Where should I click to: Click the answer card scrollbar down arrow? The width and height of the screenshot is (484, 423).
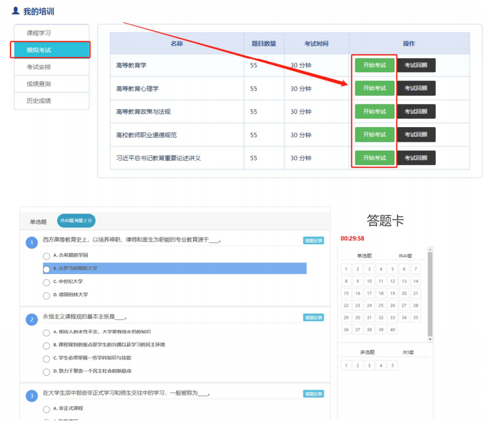click(430, 339)
